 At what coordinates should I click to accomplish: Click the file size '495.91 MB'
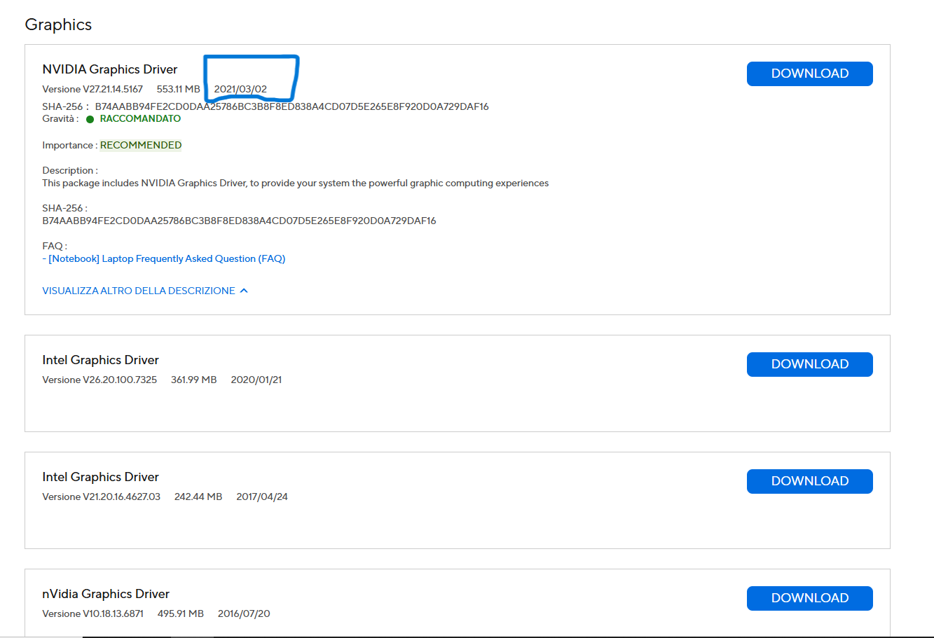pyautogui.click(x=181, y=613)
